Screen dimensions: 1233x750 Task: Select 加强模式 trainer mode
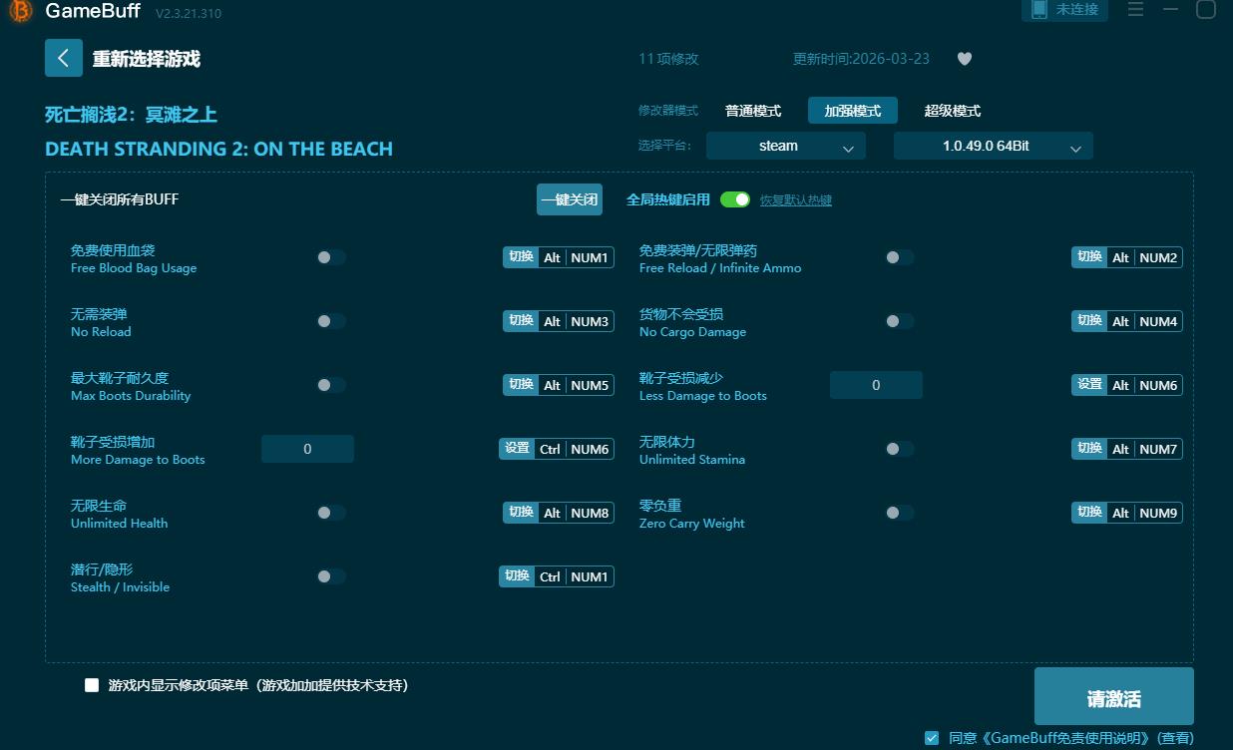(853, 111)
